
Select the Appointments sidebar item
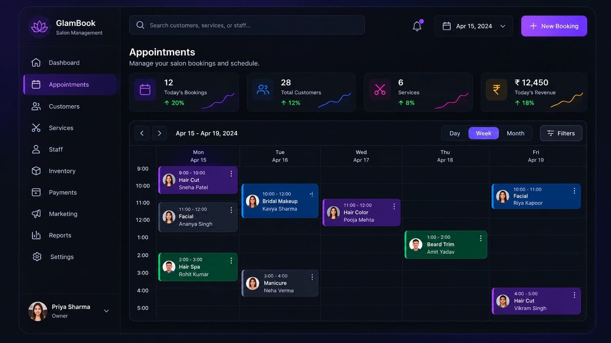point(70,85)
